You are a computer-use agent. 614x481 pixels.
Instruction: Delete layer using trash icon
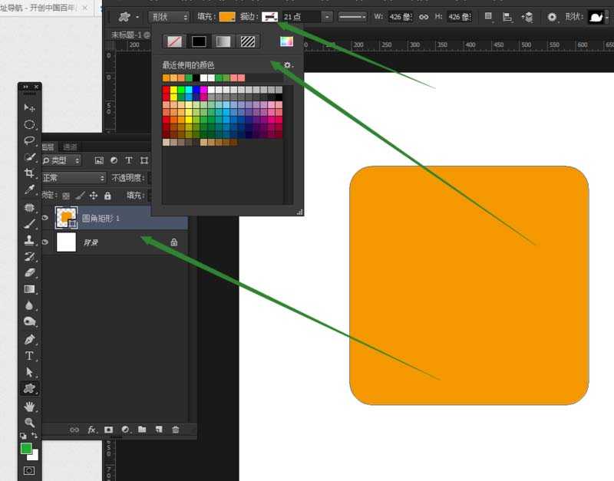click(176, 430)
